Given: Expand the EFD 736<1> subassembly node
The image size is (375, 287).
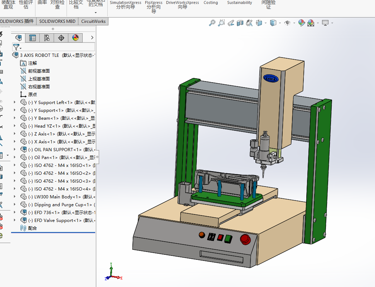Looking at the screenshot, I should 15,212.
